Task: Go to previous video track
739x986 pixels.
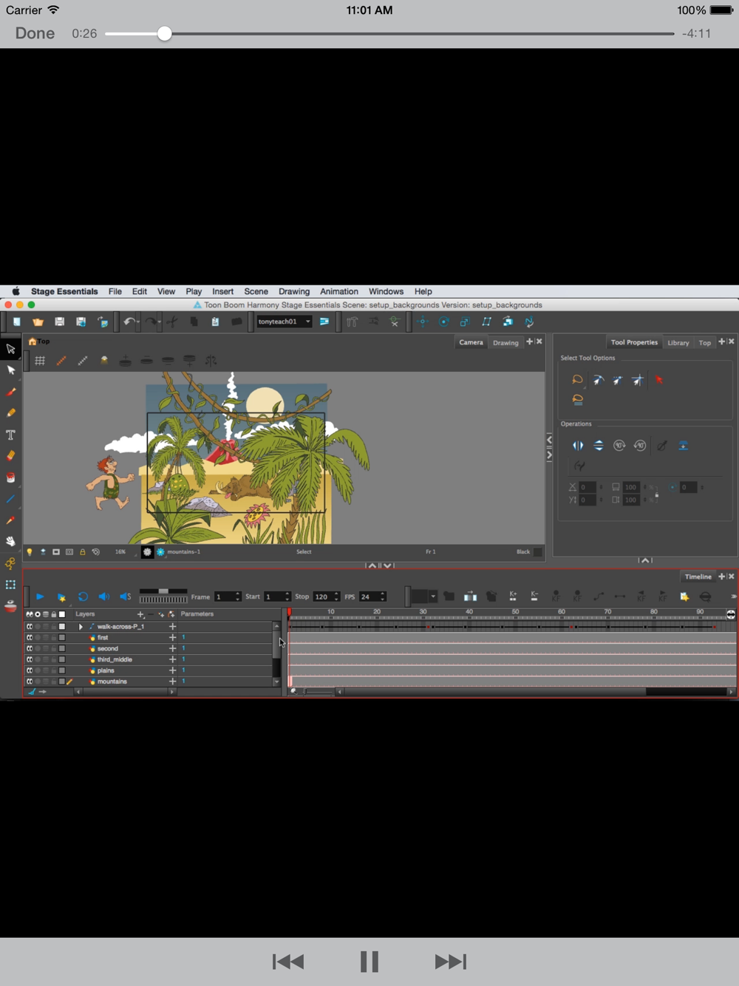Action: [x=288, y=962]
